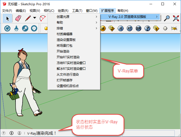Select the Zoom magnifier tool
This screenshot has width=181, height=137.
167,18
